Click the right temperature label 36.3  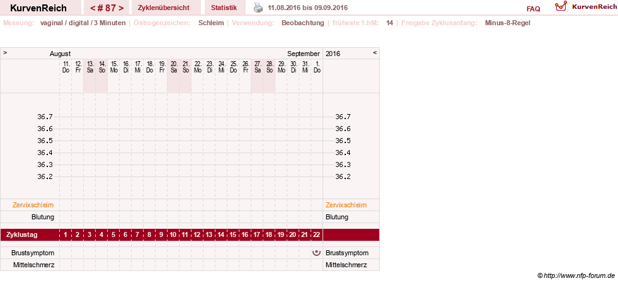(x=343, y=165)
